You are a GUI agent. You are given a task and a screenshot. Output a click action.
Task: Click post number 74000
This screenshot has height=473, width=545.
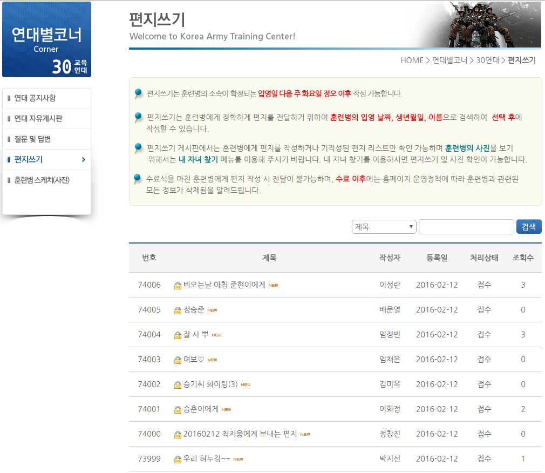pos(149,434)
